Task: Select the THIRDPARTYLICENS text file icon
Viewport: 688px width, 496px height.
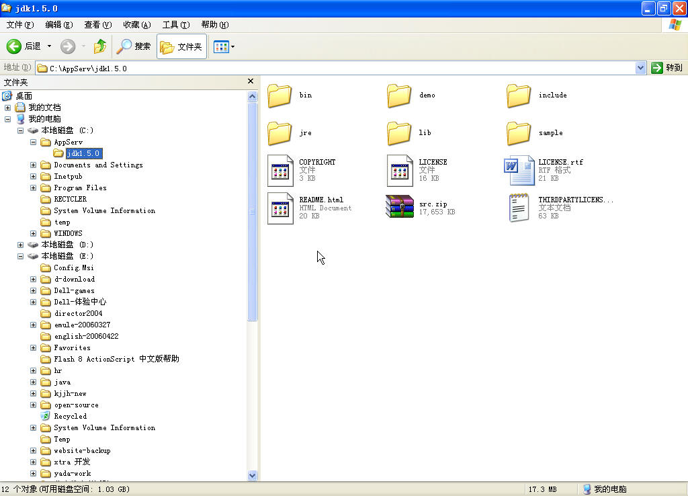Action: pyautogui.click(x=519, y=208)
